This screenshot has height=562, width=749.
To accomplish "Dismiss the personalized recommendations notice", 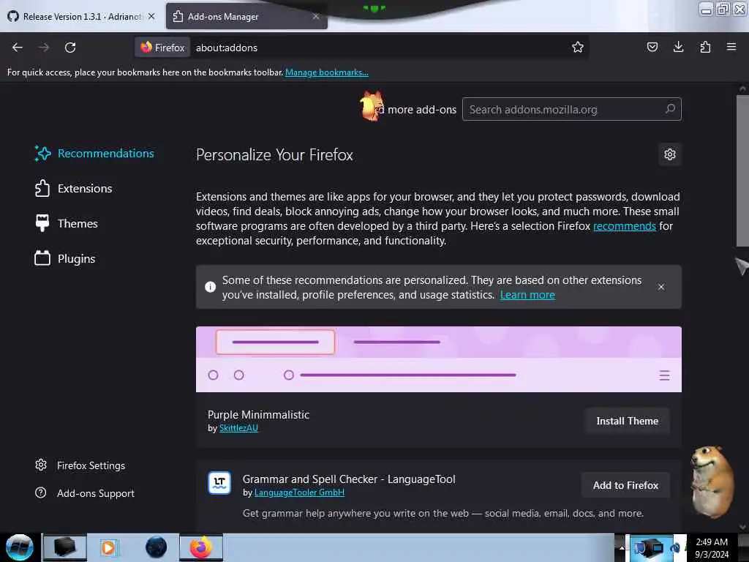I will click(x=660, y=287).
